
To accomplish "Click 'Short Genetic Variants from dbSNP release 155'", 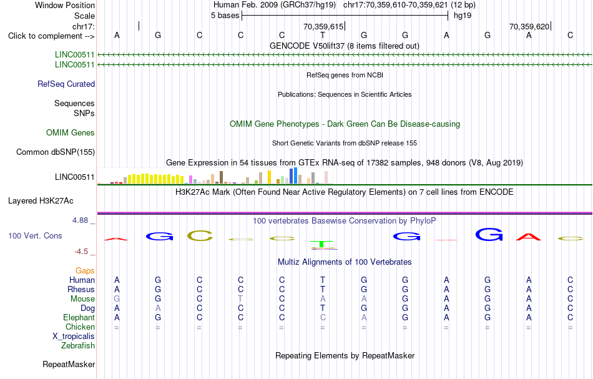I will click(345, 144).
